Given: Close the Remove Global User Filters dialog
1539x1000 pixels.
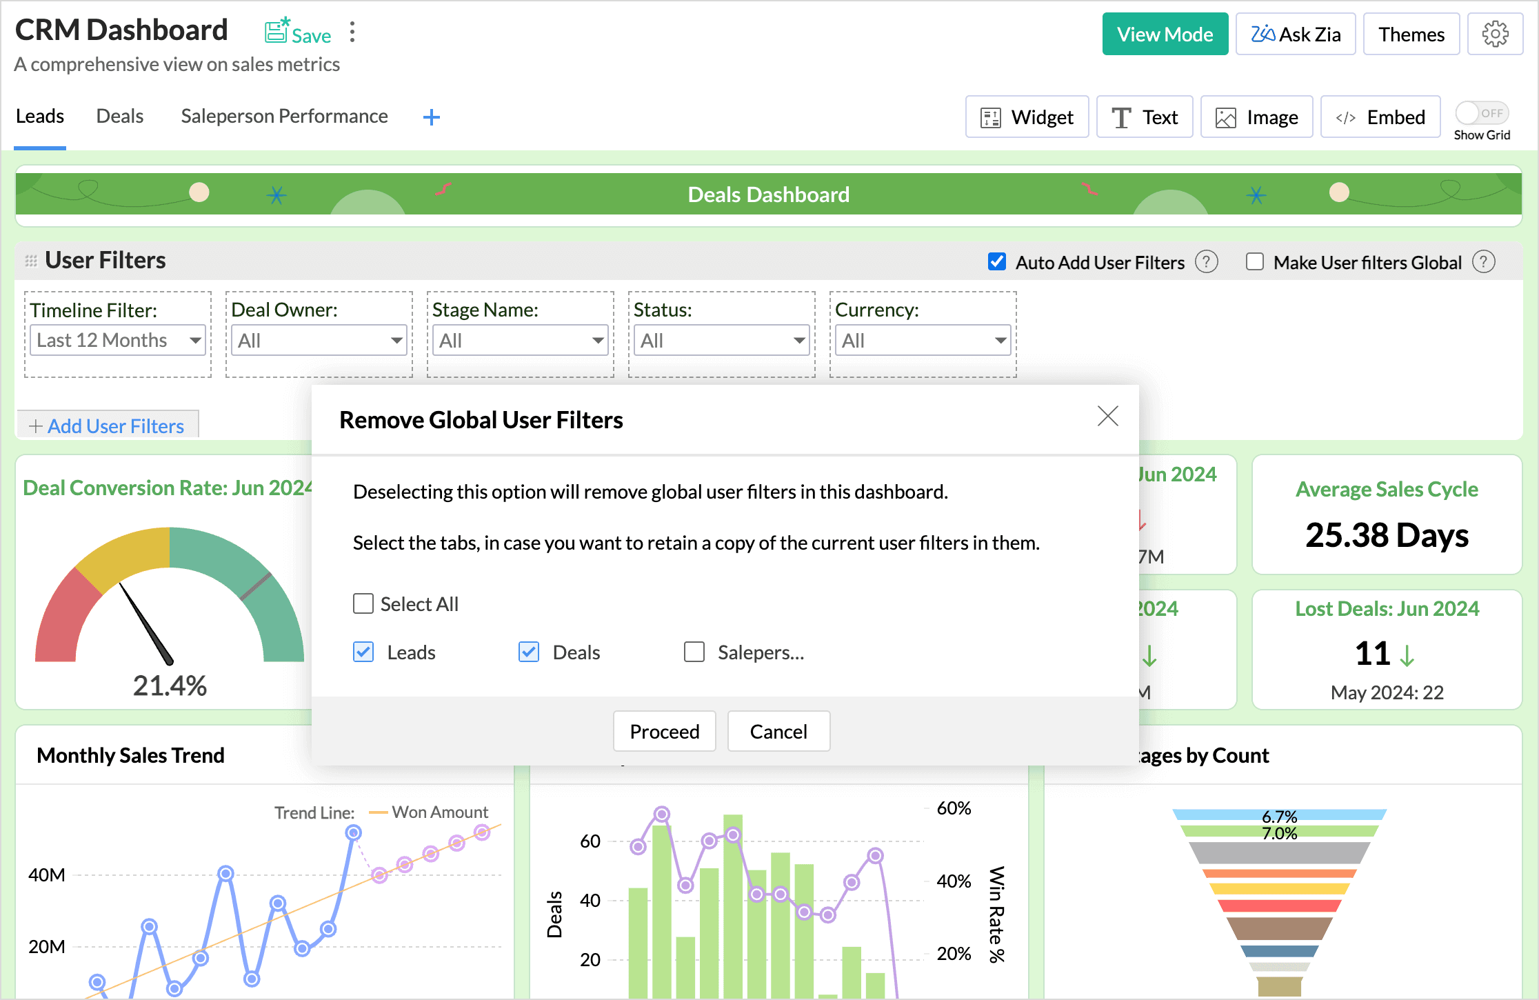Looking at the screenshot, I should (1107, 417).
